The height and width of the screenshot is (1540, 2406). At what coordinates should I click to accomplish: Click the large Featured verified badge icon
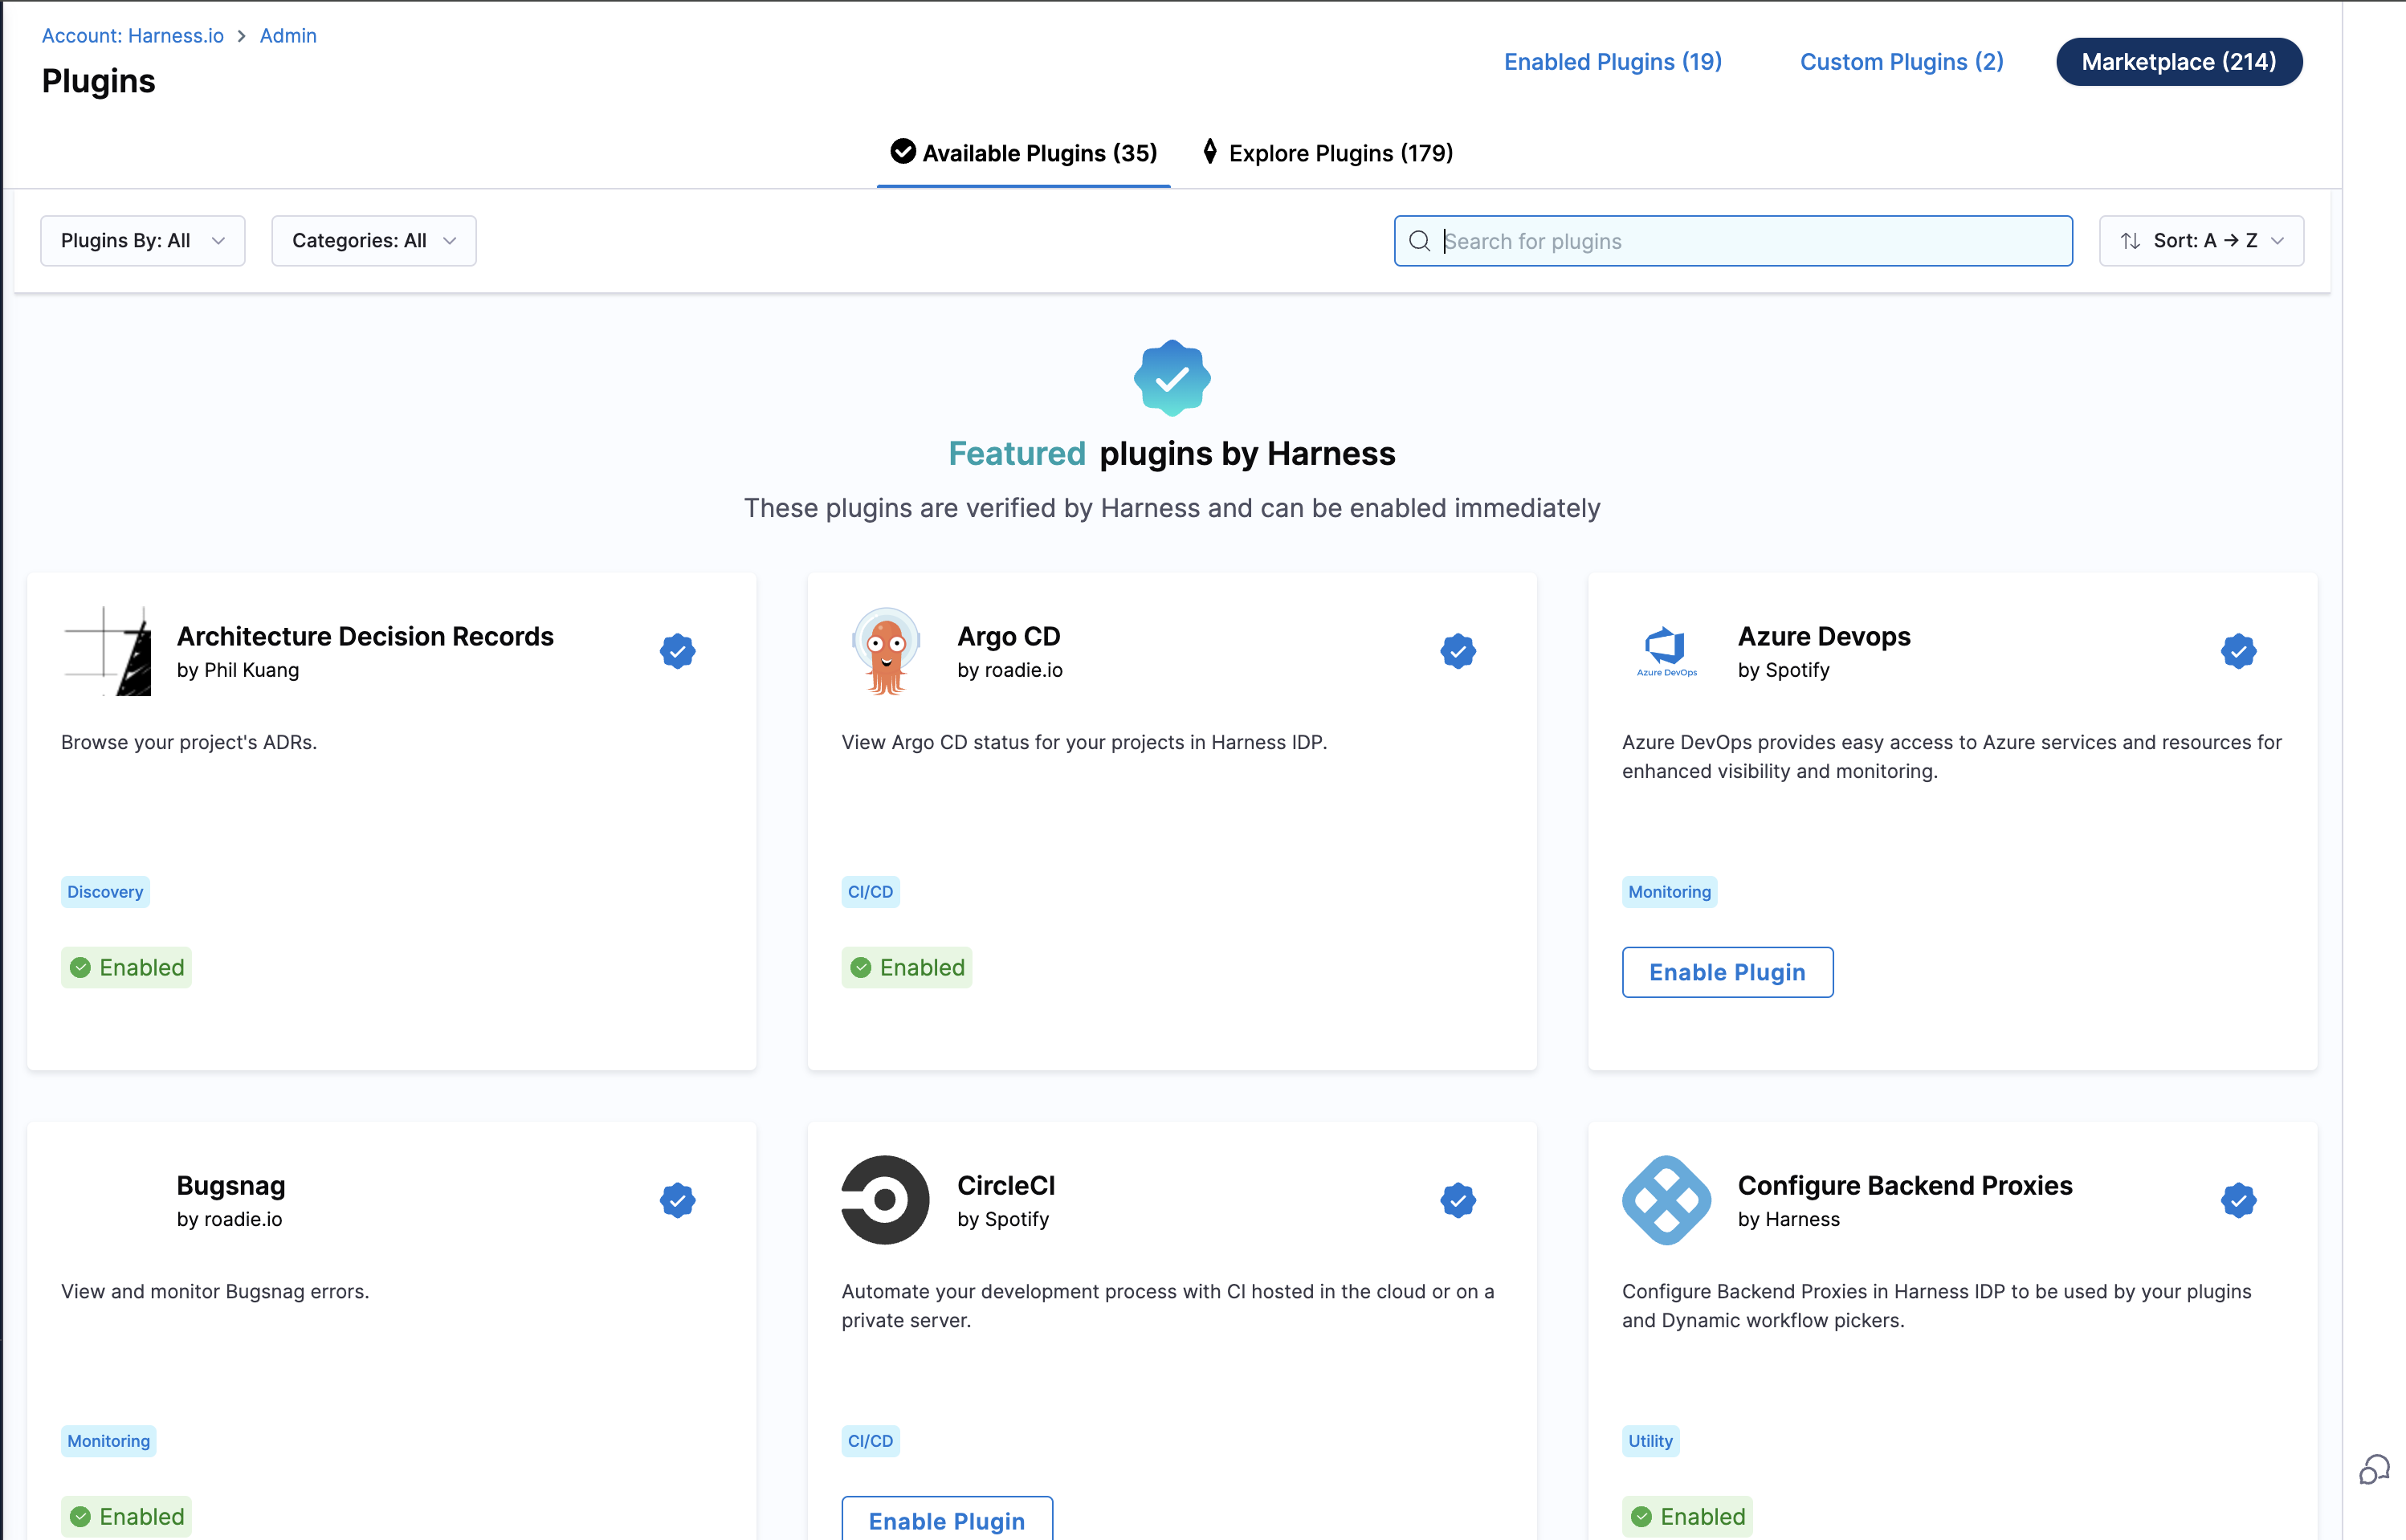(x=1172, y=378)
